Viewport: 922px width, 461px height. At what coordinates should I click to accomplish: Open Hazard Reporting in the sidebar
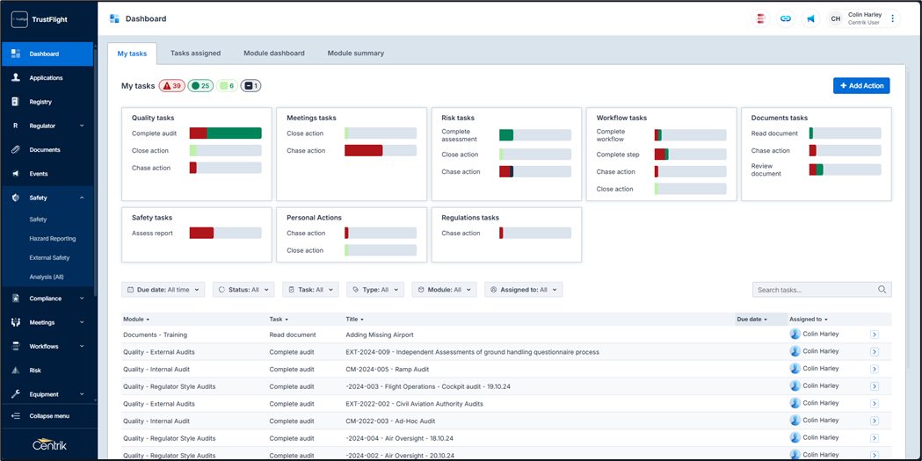(x=52, y=239)
